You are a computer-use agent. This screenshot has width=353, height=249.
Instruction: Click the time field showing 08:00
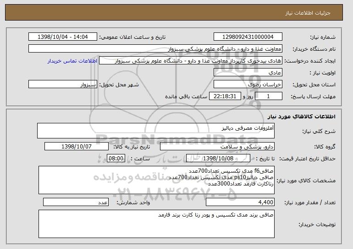tap(116, 159)
